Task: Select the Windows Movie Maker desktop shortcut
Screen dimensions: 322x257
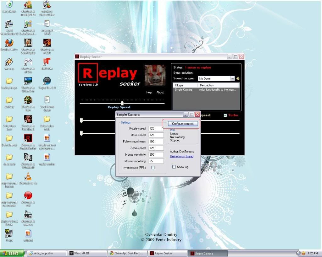Action: [47, 8]
